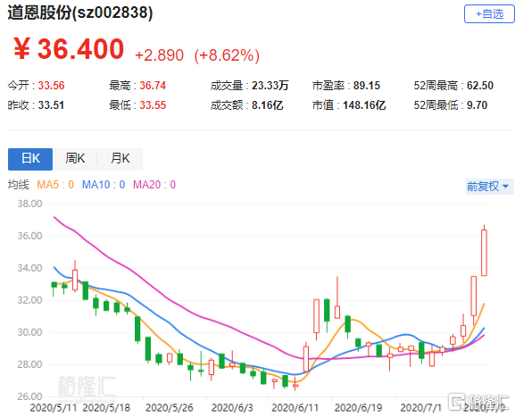Click the 市值 value 148.16亿

tap(364, 105)
